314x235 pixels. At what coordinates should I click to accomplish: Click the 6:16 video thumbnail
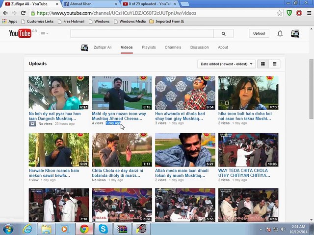[x=122, y=93]
